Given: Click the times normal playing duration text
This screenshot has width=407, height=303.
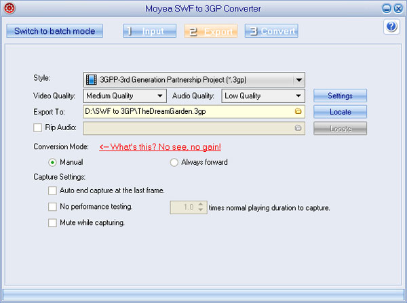Looking at the screenshot, I should [x=269, y=208].
